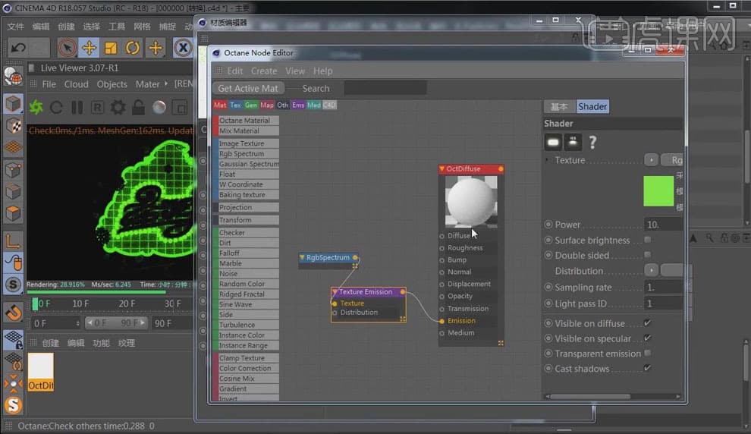Uncheck Visible on specular
The height and width of the screenshot is (434, 751).
tap(648, 338)
